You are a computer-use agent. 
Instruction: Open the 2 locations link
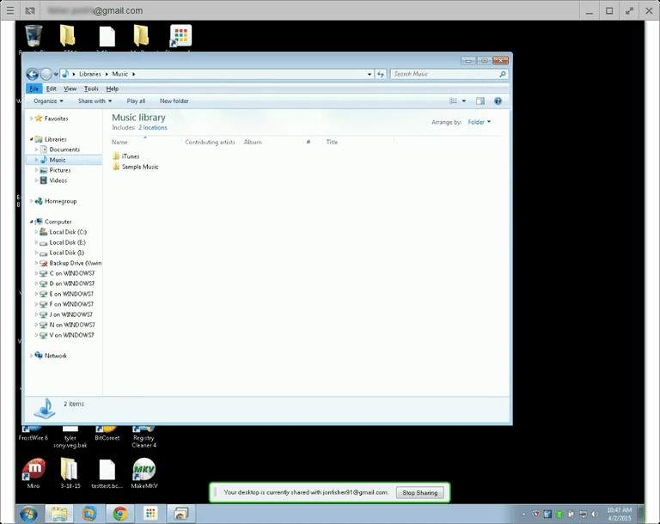(153, 127)
